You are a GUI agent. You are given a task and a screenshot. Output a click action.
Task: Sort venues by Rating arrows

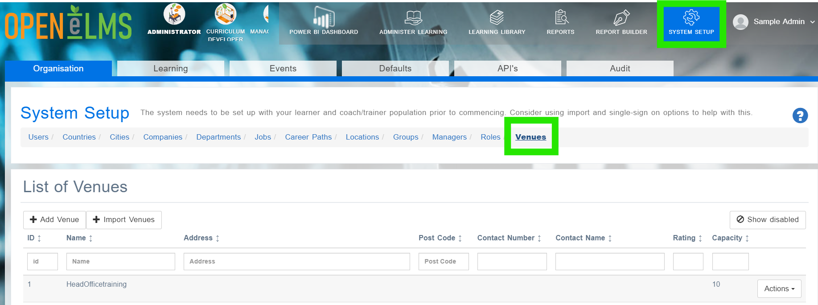pyautogui.click(x=700, y=238)
